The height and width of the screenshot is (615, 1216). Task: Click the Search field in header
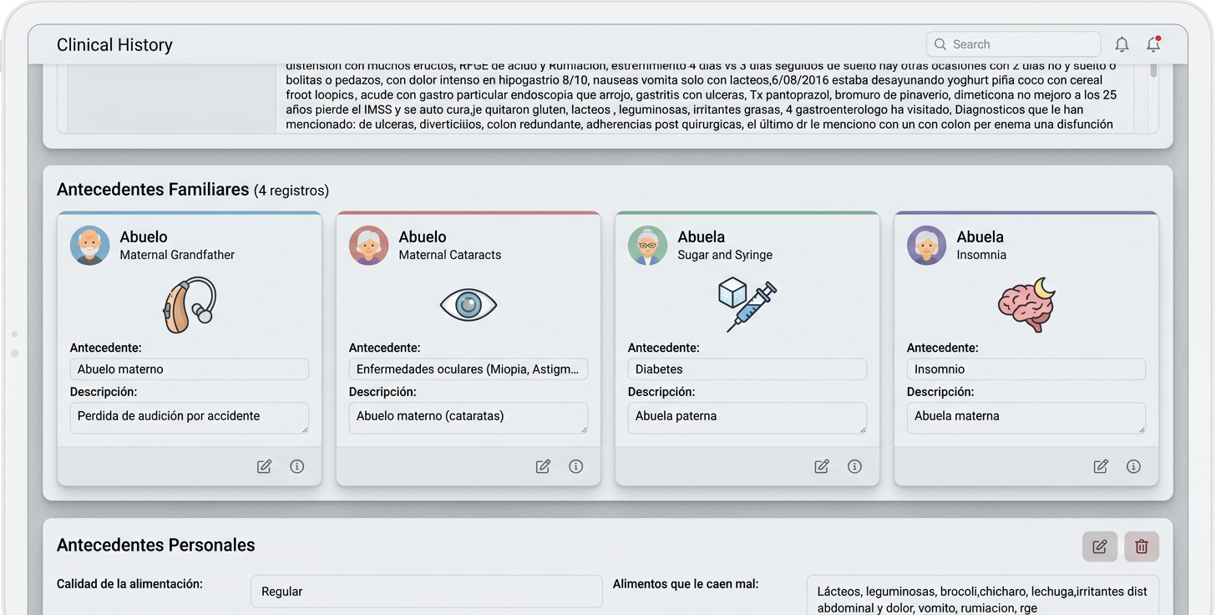(x=1013, y=44)
